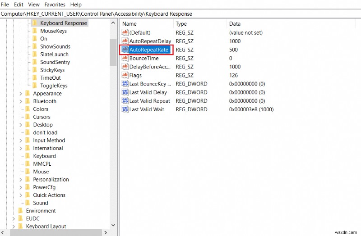Screen dimensions: 361x236
Task: Click the TimeOut folder icon
Action: 35,77
